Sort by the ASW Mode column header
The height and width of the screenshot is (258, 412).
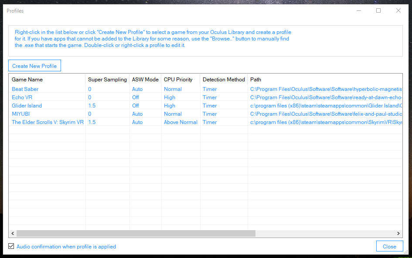pyautogui.click(x=145, y=80)
